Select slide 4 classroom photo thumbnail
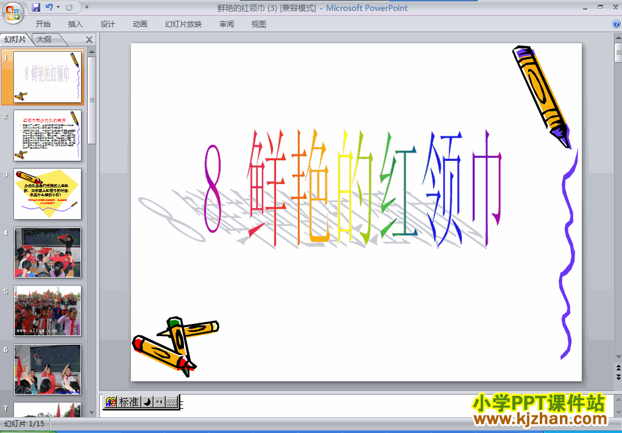The image size is (622, 433). 47,252
